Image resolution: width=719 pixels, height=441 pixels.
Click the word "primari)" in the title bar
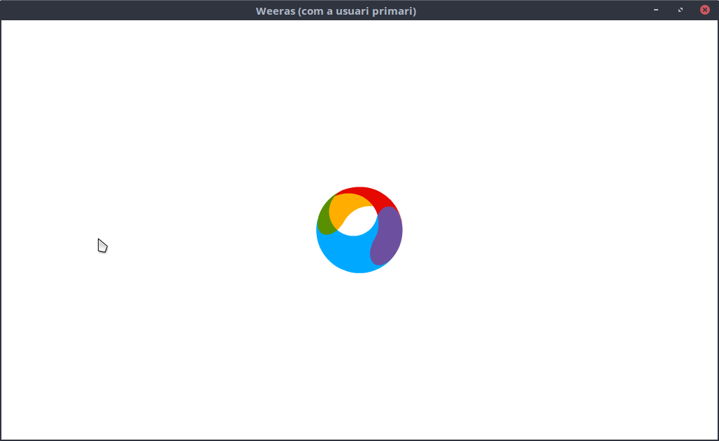click(394, 11)
